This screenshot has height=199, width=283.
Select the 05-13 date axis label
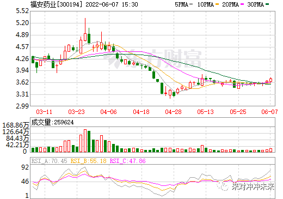(x=205, y=112)
